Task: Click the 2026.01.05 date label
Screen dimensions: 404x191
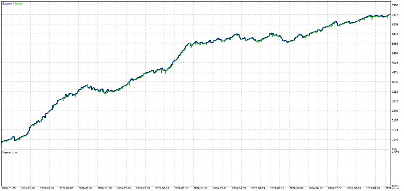Action: [x=9, y=188]
